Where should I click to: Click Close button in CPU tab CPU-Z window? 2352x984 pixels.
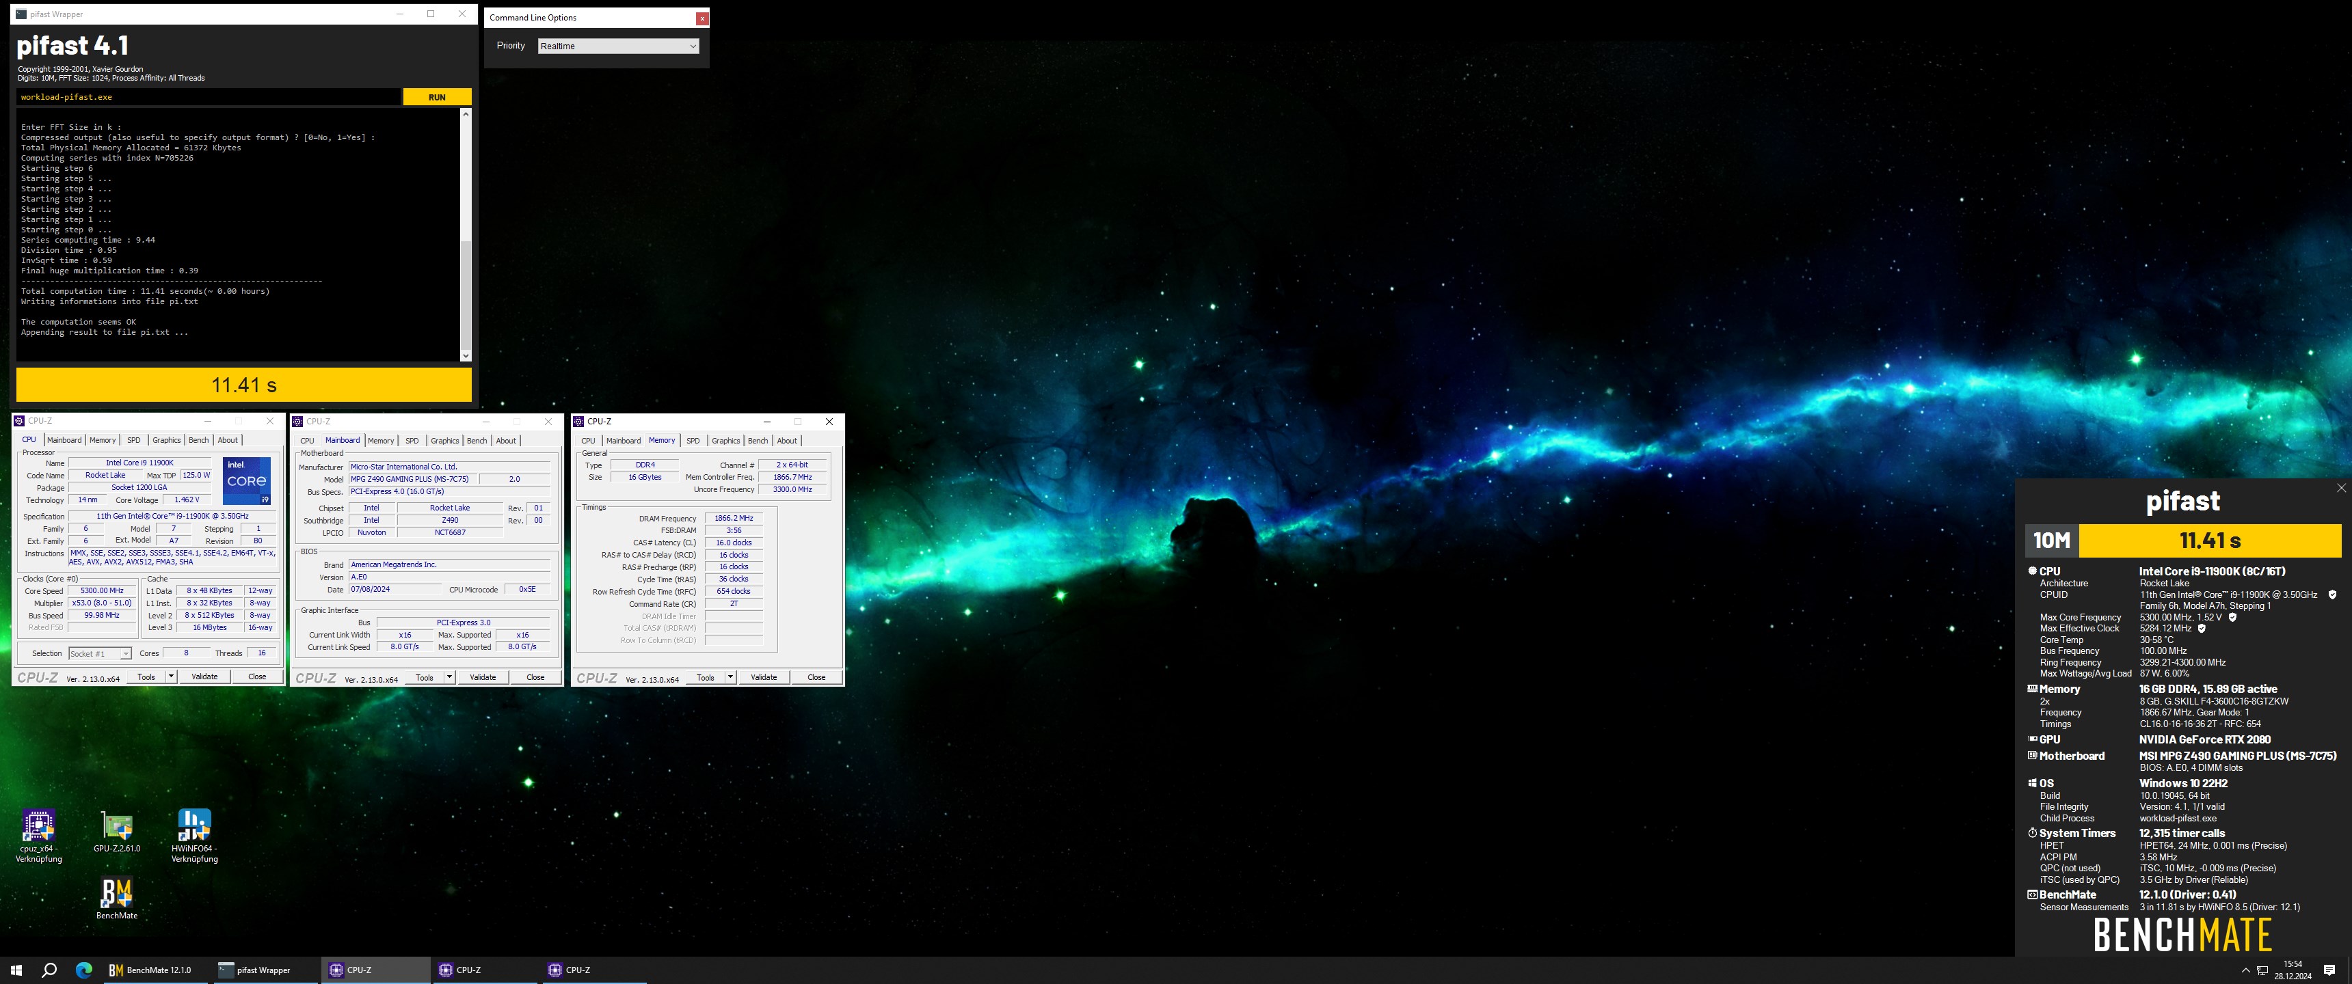coord(258,676)
